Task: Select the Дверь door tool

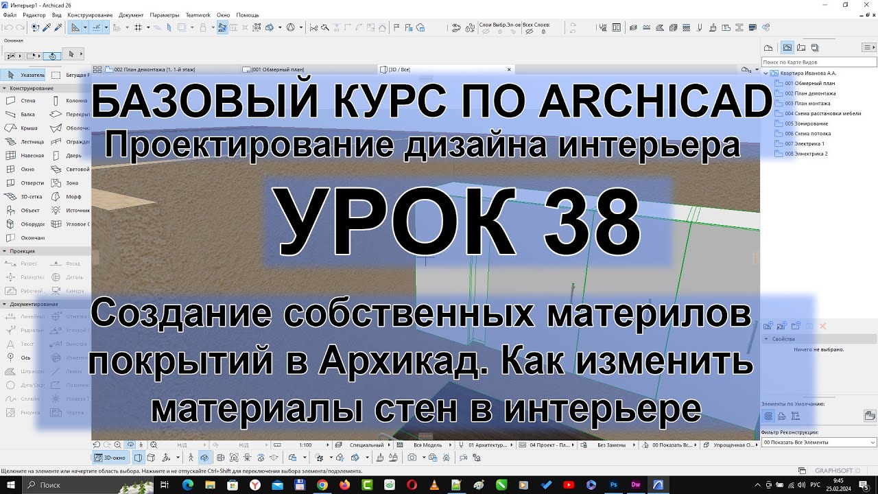Action: 69,156
